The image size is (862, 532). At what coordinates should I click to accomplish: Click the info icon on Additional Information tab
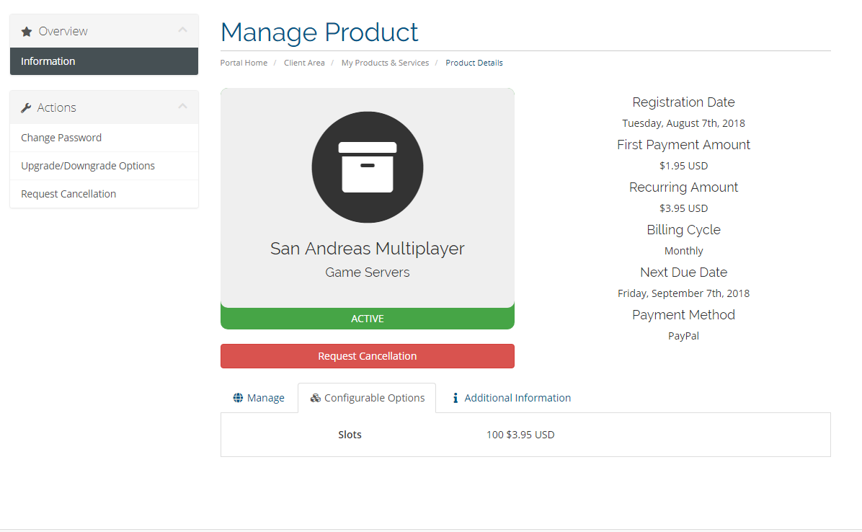click(x=456, y=397)
